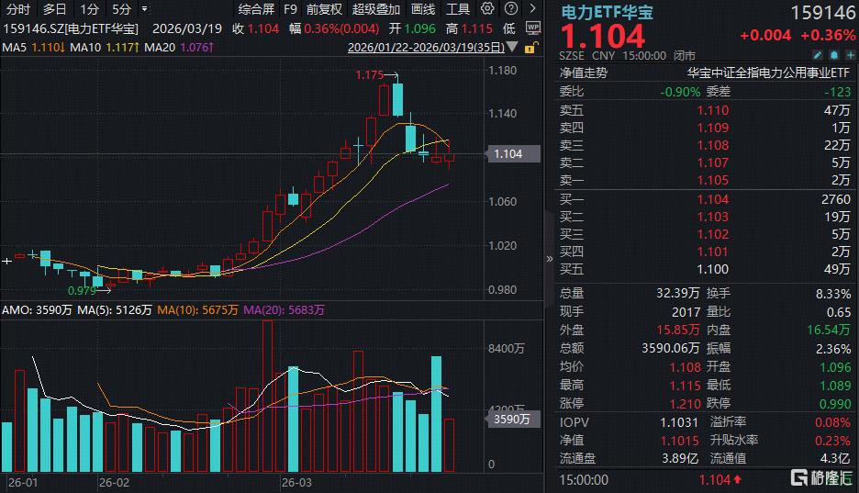
Task: Collapse side panel with double chevron handle
Action: click(x=550, y=259)
